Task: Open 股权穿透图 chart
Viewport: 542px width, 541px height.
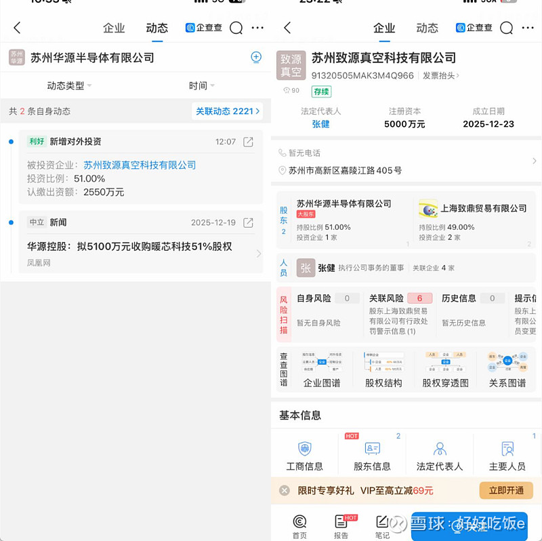Action: [446, 369]
